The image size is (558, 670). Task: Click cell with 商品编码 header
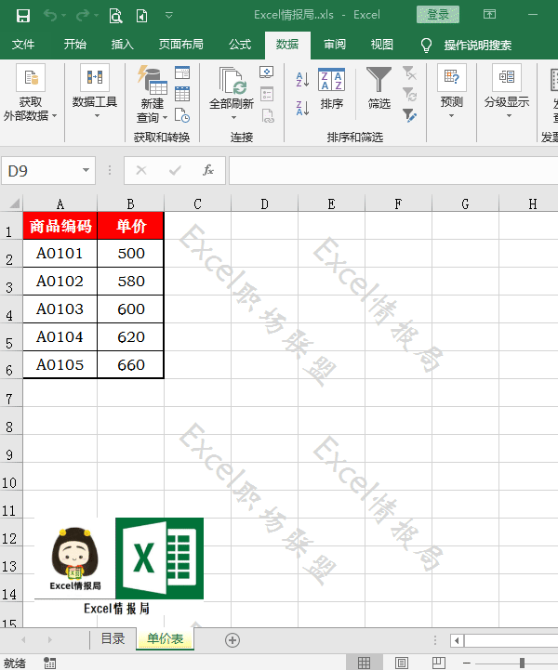60,226
